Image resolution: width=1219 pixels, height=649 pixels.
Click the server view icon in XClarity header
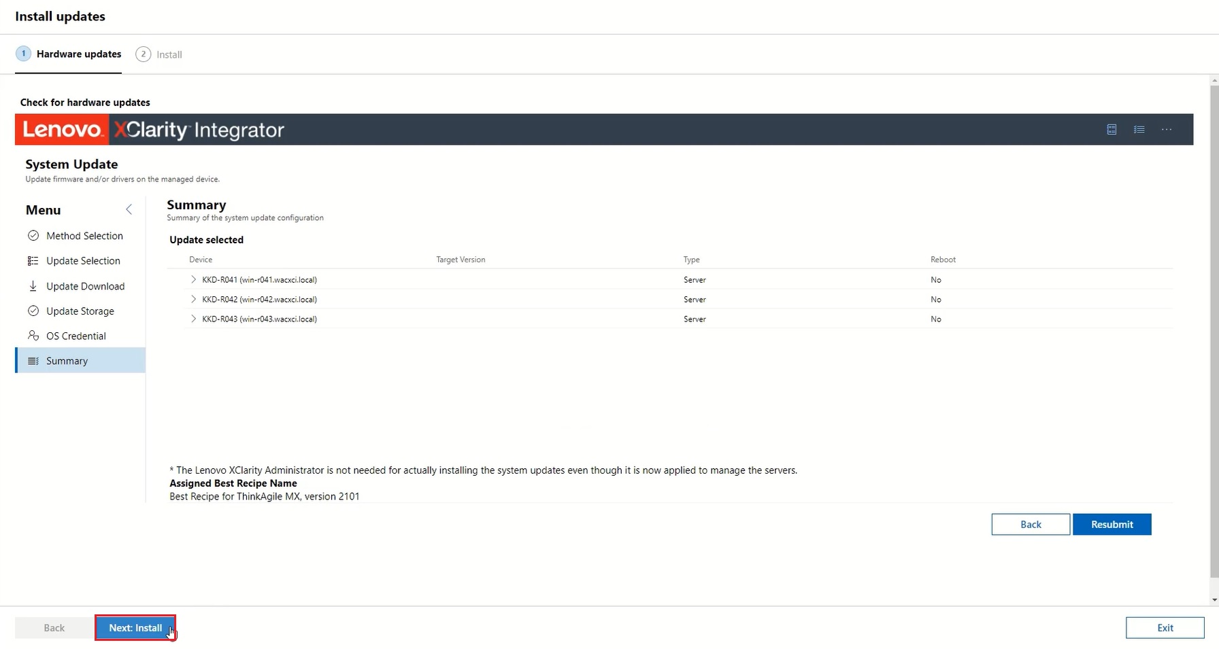click(1112, 129)
